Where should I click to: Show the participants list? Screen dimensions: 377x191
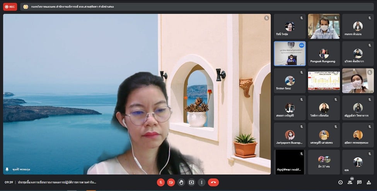pos(350,182)
